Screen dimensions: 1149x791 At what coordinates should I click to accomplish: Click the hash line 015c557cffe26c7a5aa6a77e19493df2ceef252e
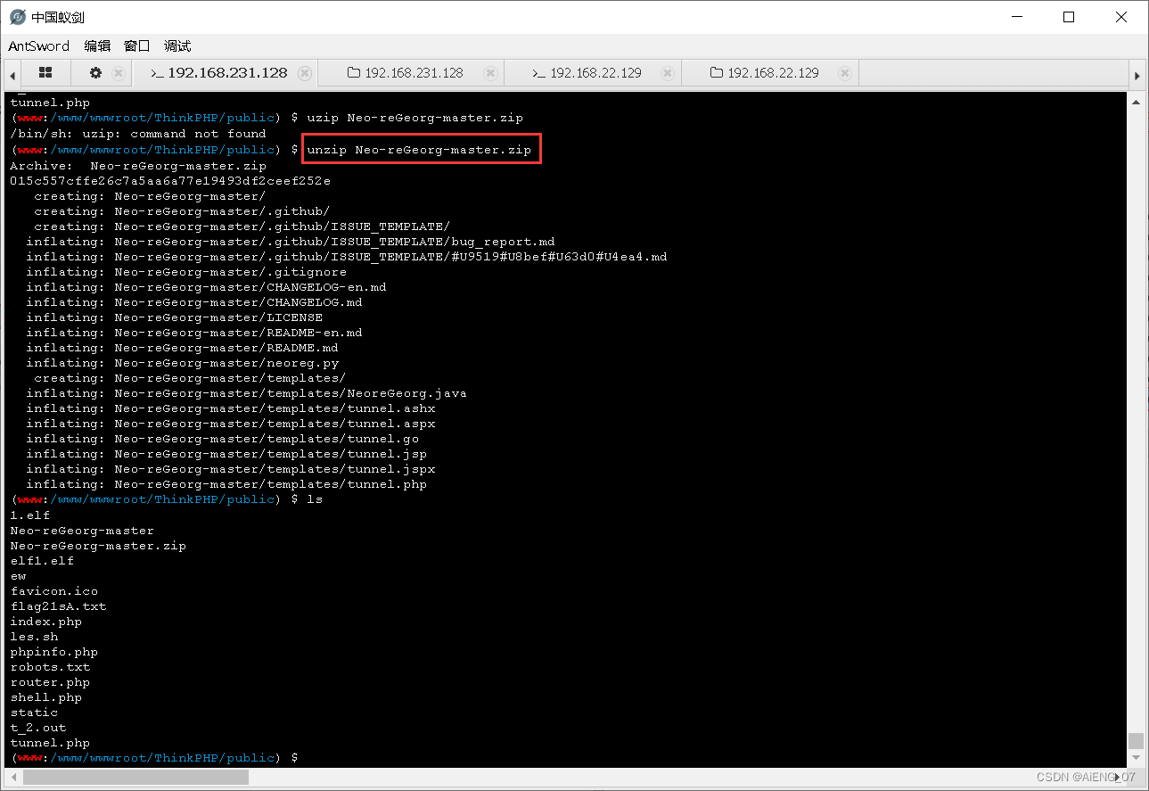[170, 181]
